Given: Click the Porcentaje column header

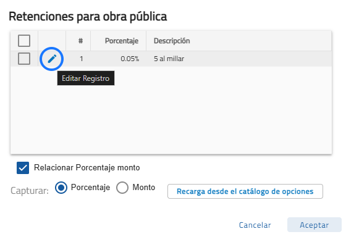Looking at the screenshot, I should click(118, 41).
